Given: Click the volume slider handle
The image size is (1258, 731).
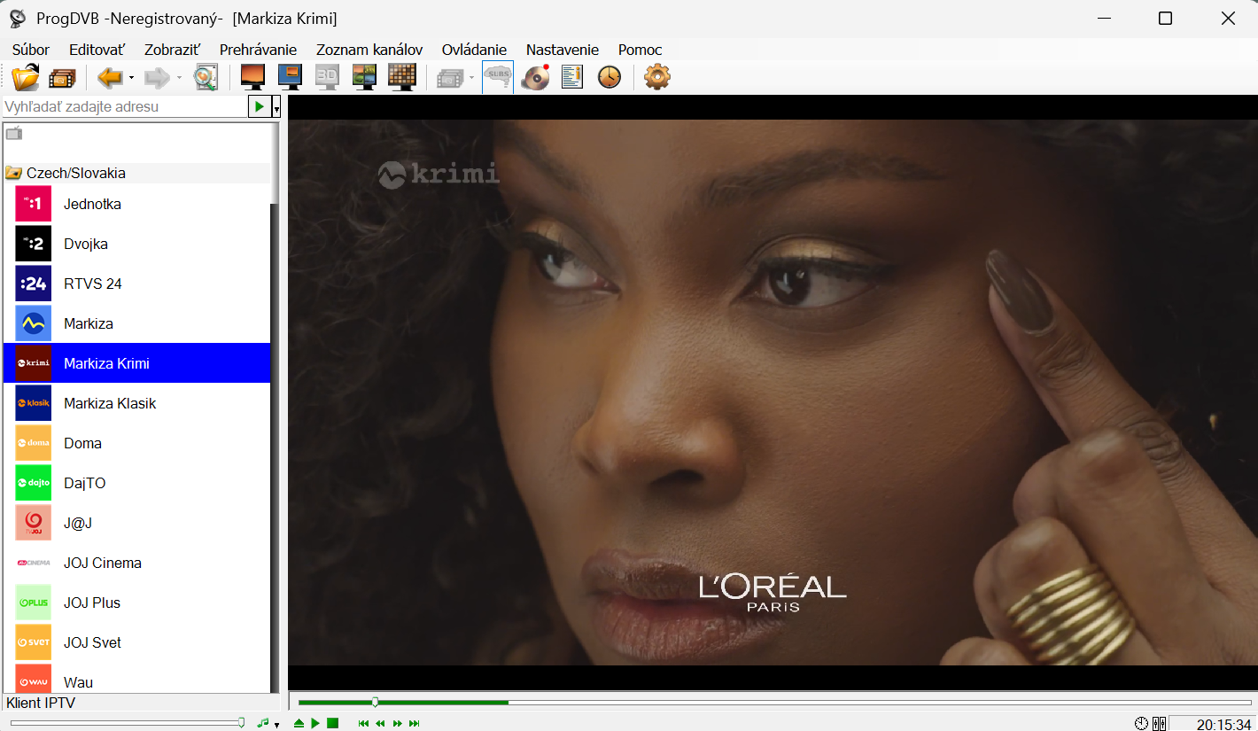Looking at the screenshot, I should (x=241, y=723).
